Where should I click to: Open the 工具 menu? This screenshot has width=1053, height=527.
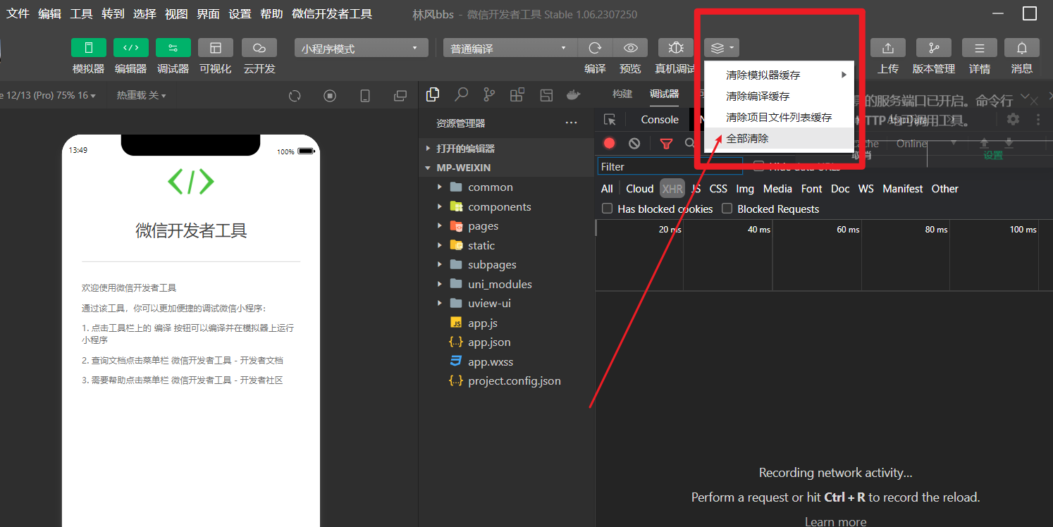pos(82,13)
